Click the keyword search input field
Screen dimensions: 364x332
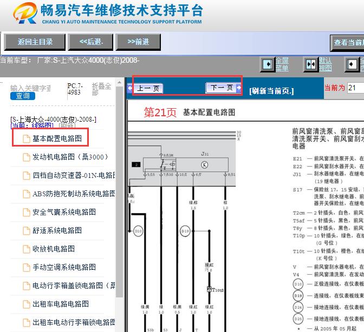coord(30,88)
